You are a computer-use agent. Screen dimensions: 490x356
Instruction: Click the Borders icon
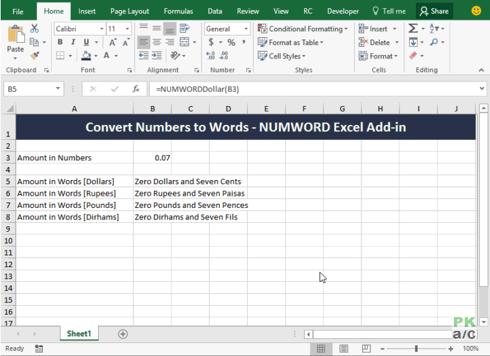[x=61, y=56]
